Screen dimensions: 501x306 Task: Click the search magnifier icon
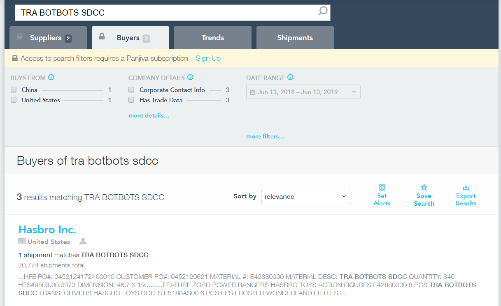[x=323, y=11]
